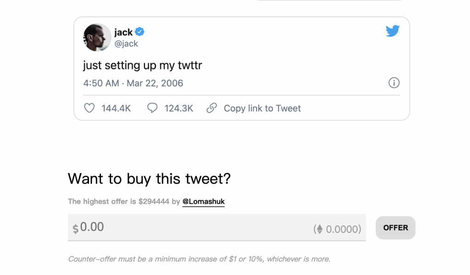Click the Ethereum diamond icon
Image resolution: width=470 pixels, height=275 pixels.
tap(320, 229)
